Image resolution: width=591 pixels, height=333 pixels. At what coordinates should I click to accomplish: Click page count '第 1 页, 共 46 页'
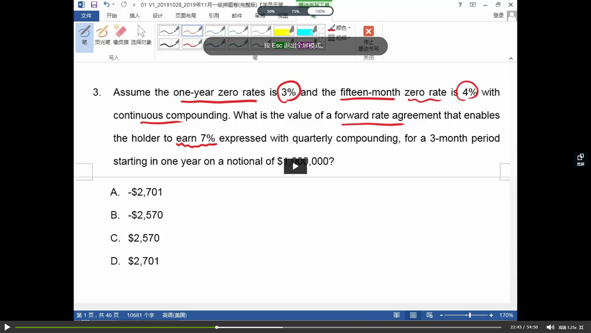98,315
